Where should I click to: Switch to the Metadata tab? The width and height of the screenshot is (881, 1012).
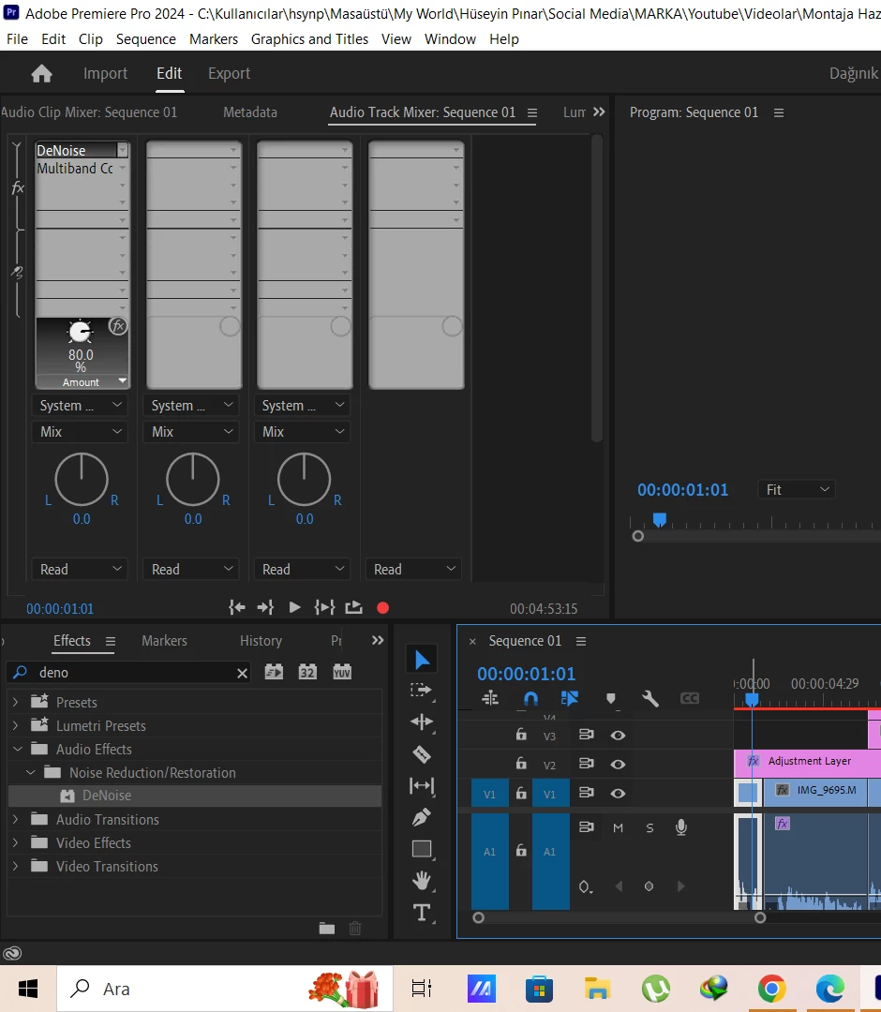250,112
